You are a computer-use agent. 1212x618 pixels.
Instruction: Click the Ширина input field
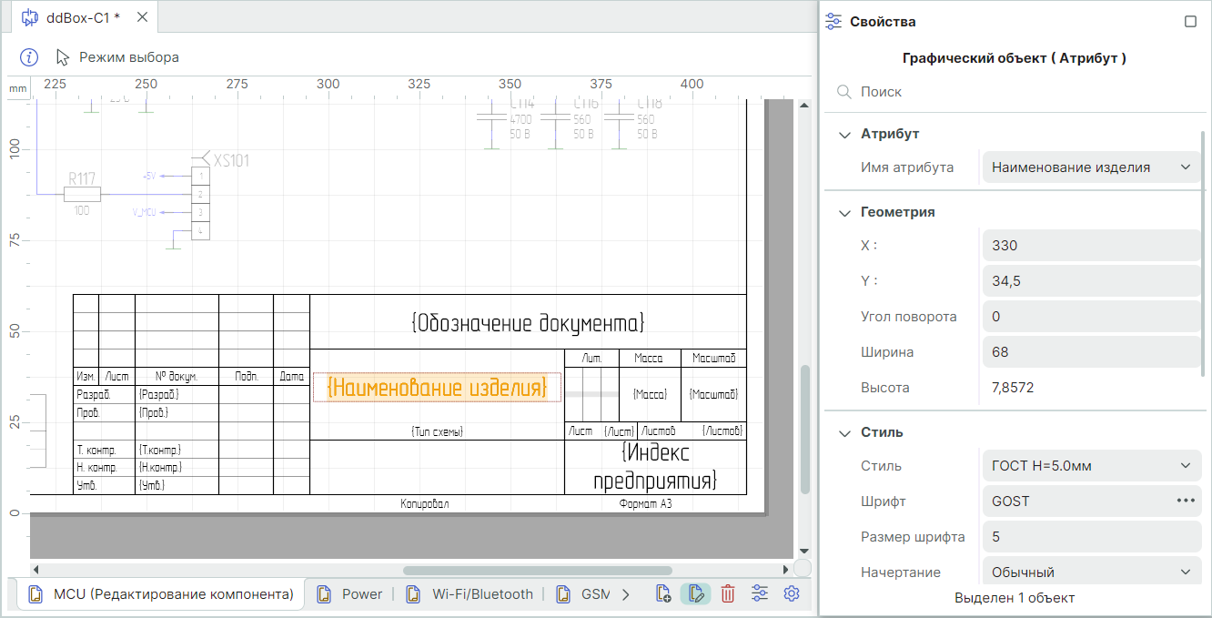(1091, 352)
